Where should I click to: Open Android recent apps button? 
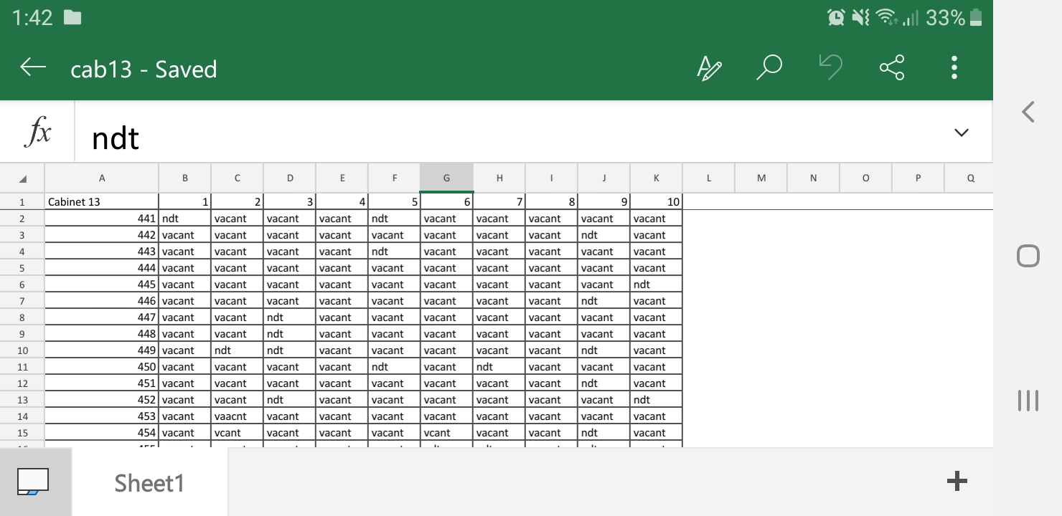point(1028,401)
